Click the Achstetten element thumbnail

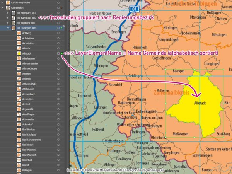[x=19, y=38]
